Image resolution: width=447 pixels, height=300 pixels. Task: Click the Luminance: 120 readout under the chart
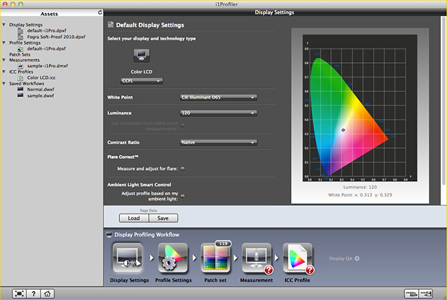tap(360, 187)
